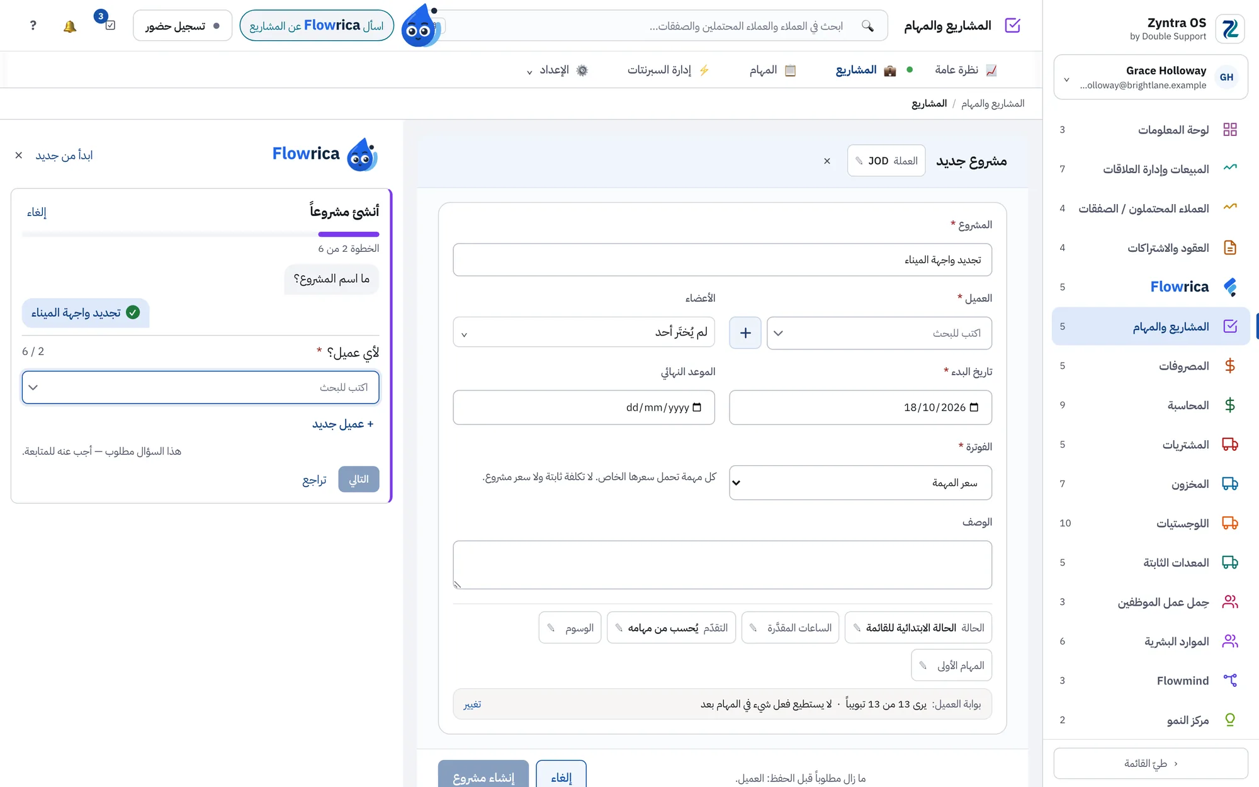The width and height of the screenshot is (1259, 787).
Task: Open tasks checklist icon with badge 3
Action: point(110,26)
